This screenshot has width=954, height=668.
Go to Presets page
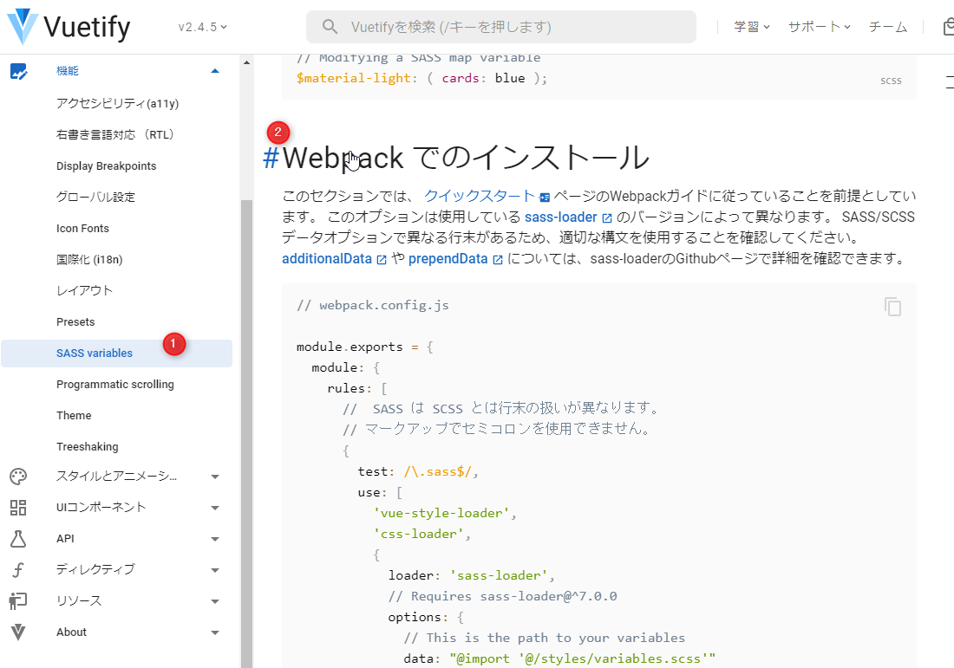75,322
